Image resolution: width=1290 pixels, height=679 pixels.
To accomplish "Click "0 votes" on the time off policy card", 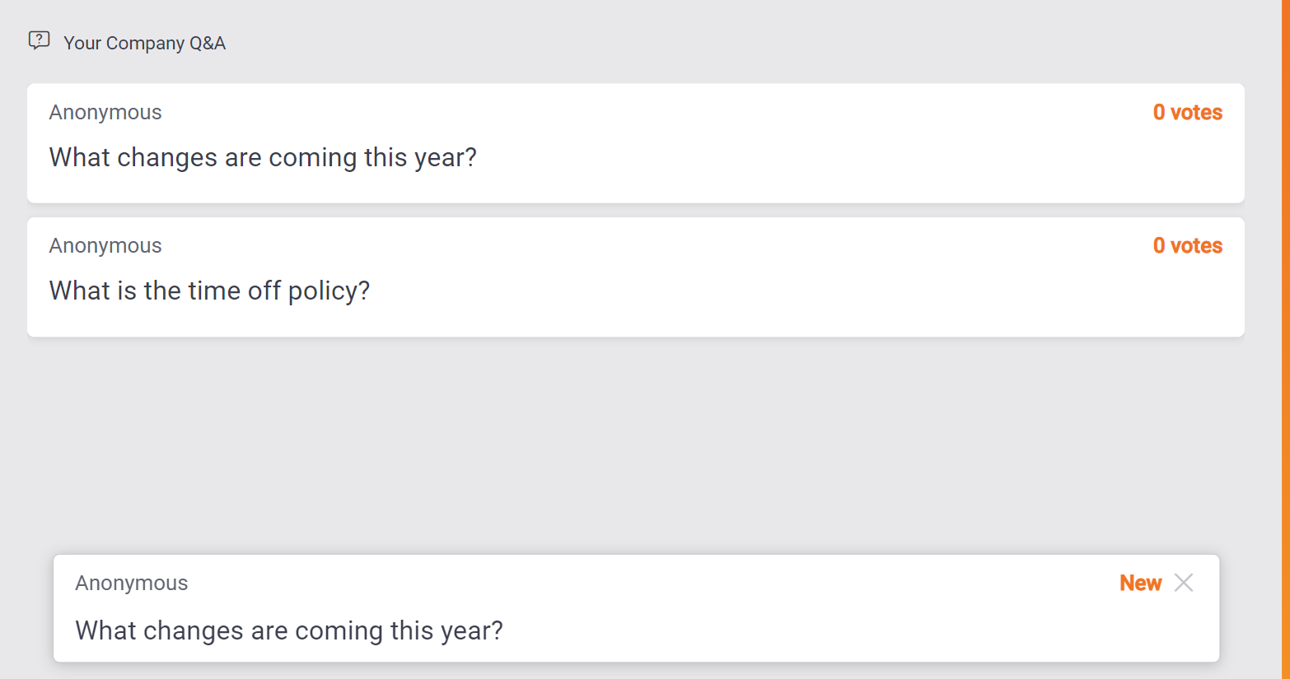I will [1187, 246].
